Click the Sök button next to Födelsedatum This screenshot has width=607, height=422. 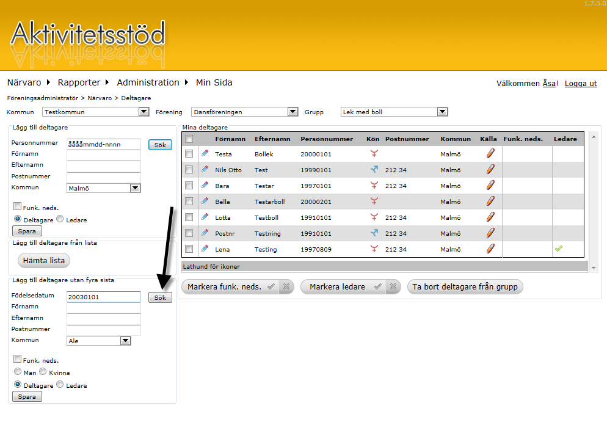(160, 297)
